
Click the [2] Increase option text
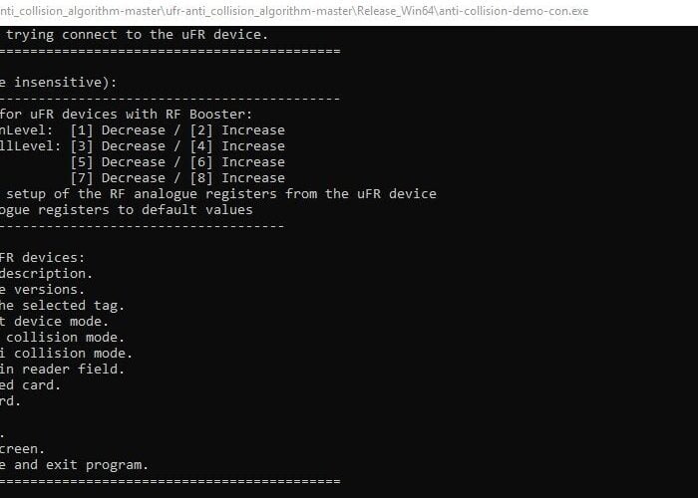tap(237, 130)
